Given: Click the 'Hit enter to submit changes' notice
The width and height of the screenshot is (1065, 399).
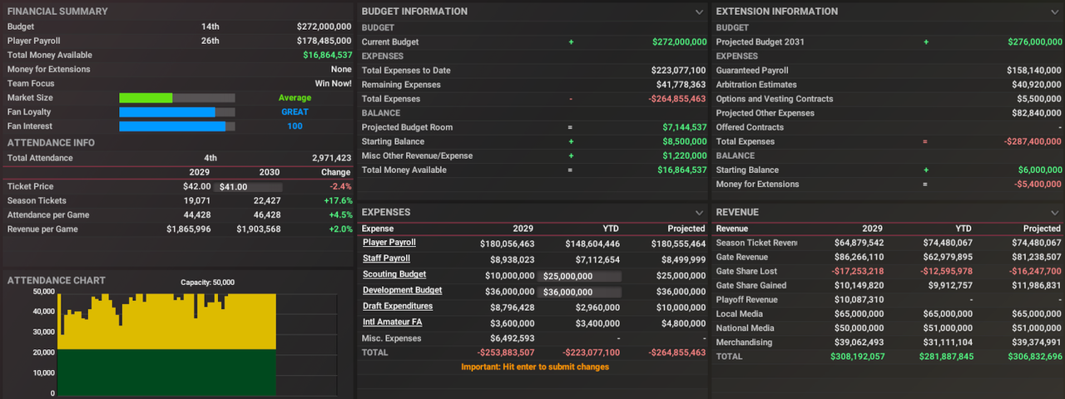Looking at the screenshot, I should coord(535,367).
